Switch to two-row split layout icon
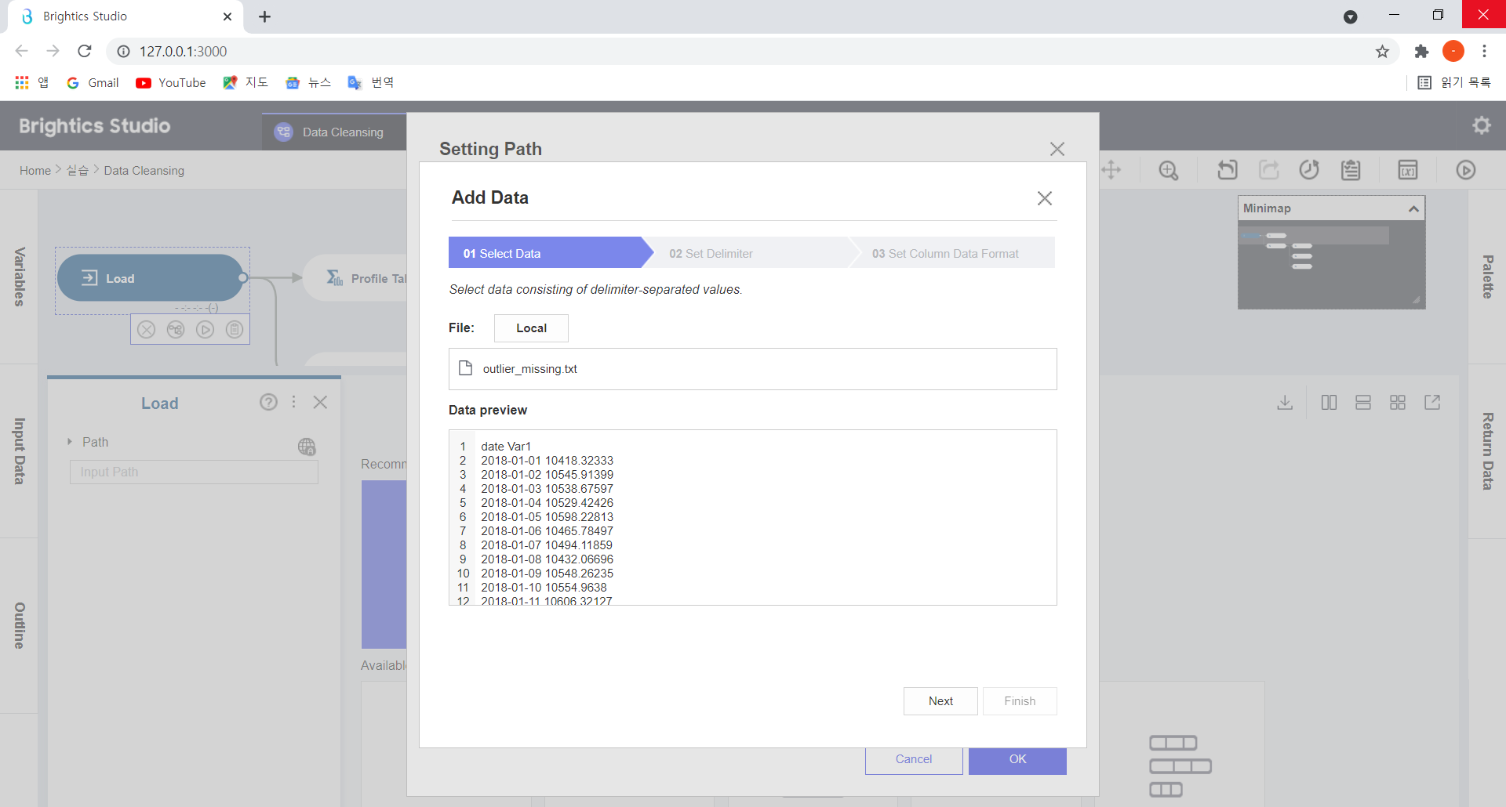Viewport: 1506px width, 807px height. [1363, 403]
